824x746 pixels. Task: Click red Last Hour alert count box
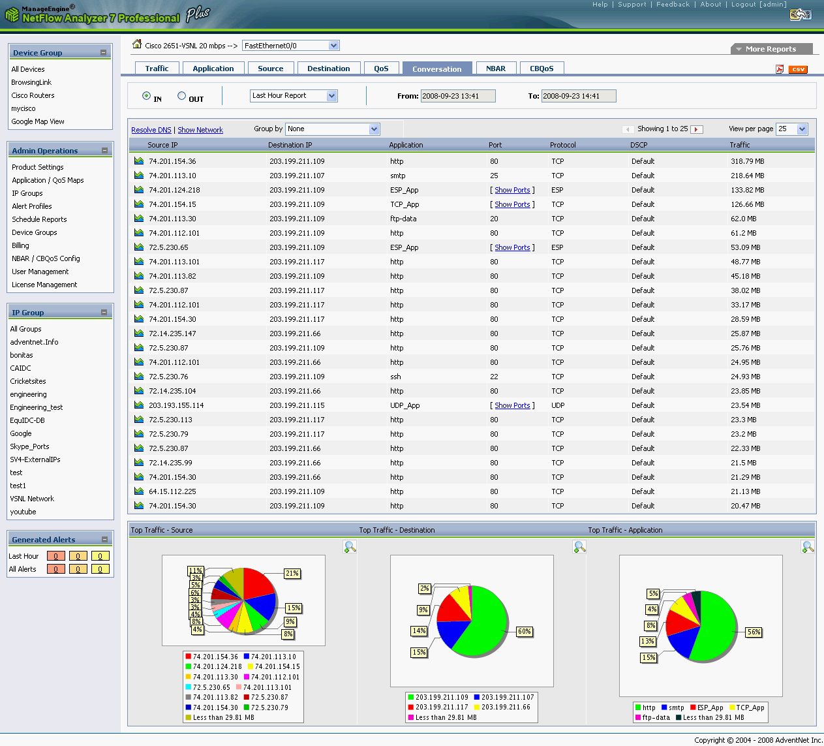pyautogui.click(x=56, y=556)
